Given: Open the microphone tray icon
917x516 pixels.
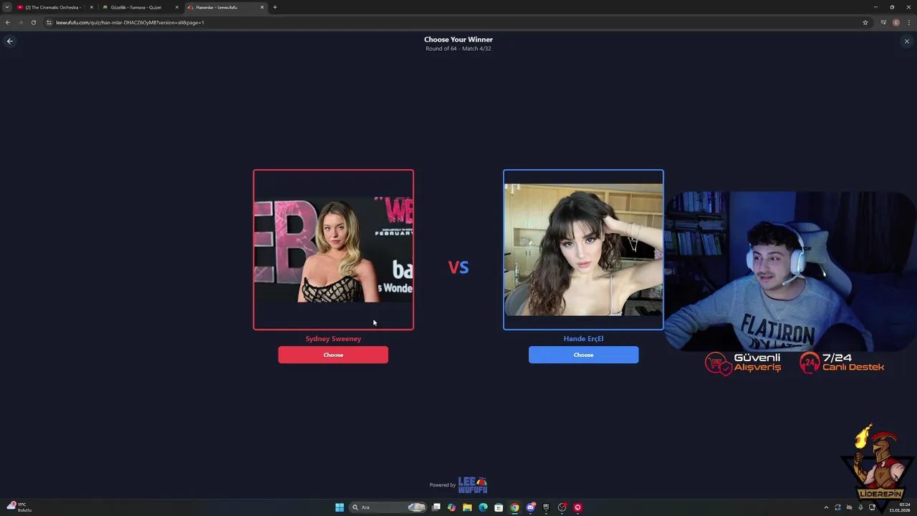Looking at the screenshot, I should click(x=860, y=507).
